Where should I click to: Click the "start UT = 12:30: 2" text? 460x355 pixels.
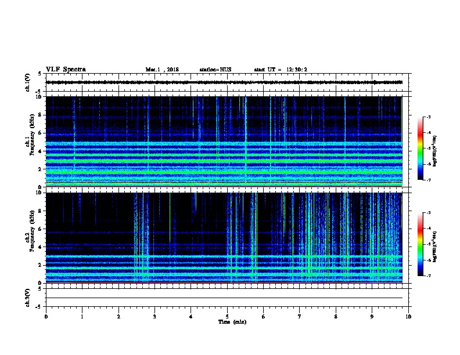click(x=281, y=70)
